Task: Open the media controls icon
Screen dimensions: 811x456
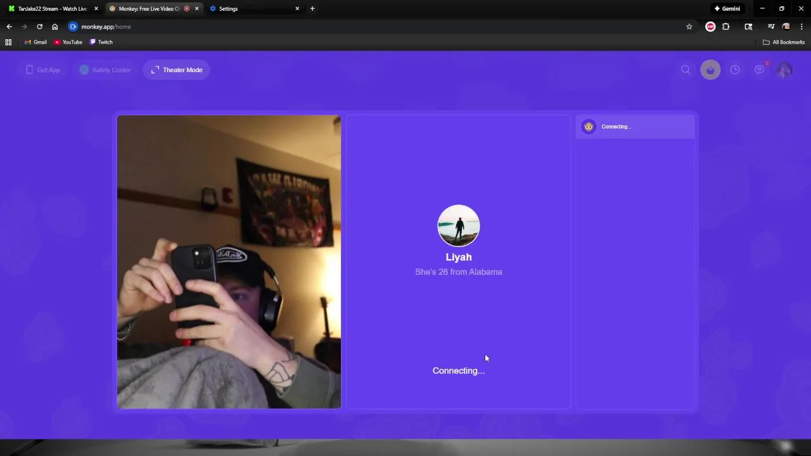Action: [770, 27]
